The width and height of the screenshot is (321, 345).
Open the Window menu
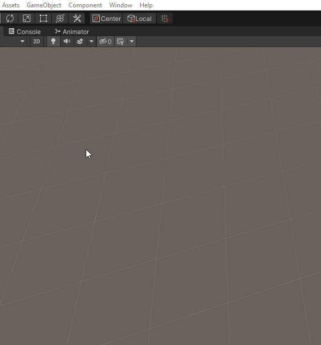tap(121, 5)
